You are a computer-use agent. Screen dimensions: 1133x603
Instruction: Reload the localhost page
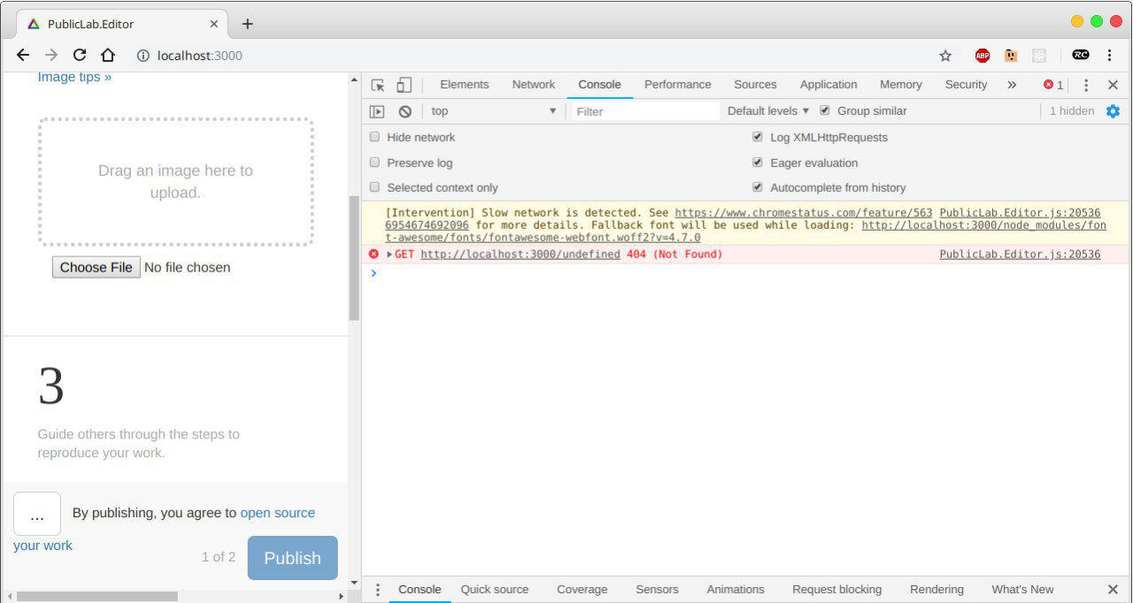[x=80, y=55]
